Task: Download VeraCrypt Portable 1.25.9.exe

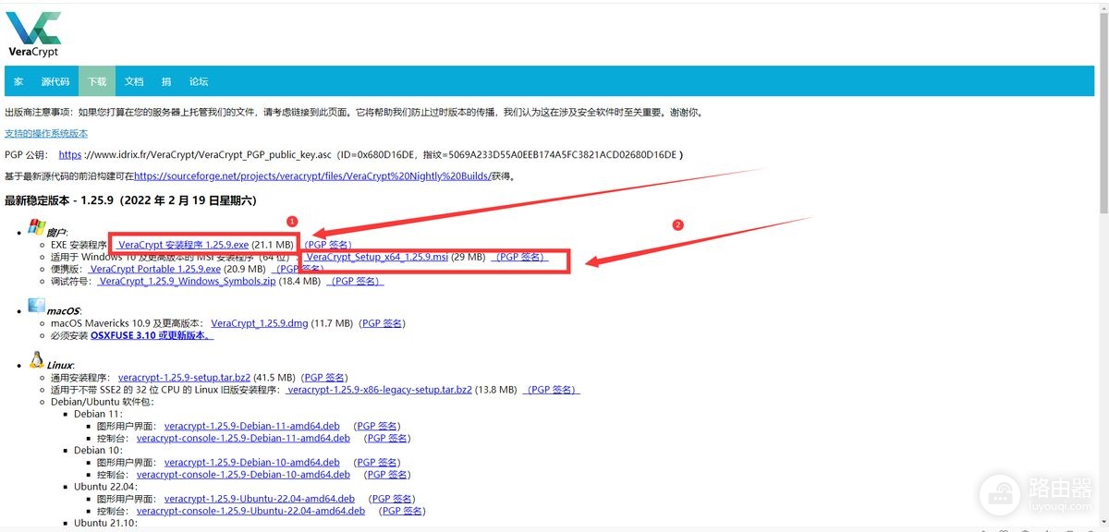Action: [x=154, y=269]
